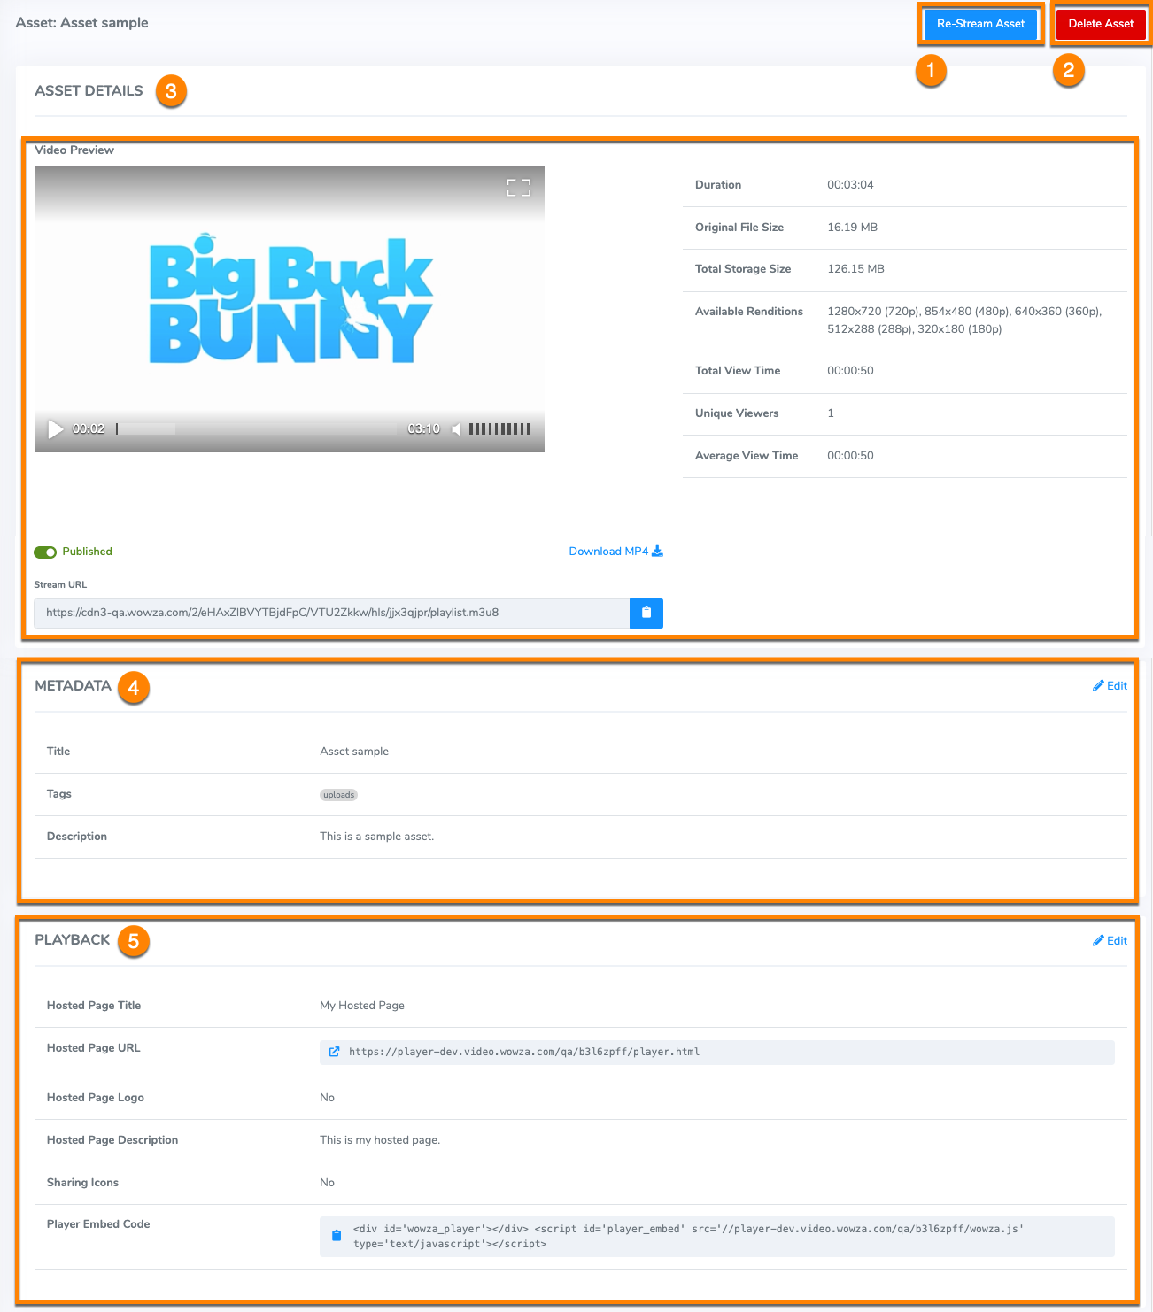
Task: Mute the video with the speaker icon
Action: [456, 429]
